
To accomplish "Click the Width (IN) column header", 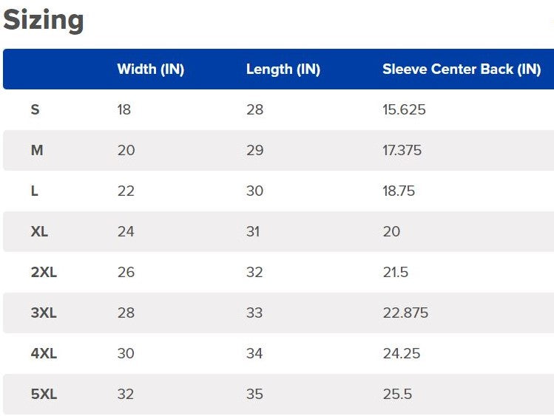I will 150,69.
